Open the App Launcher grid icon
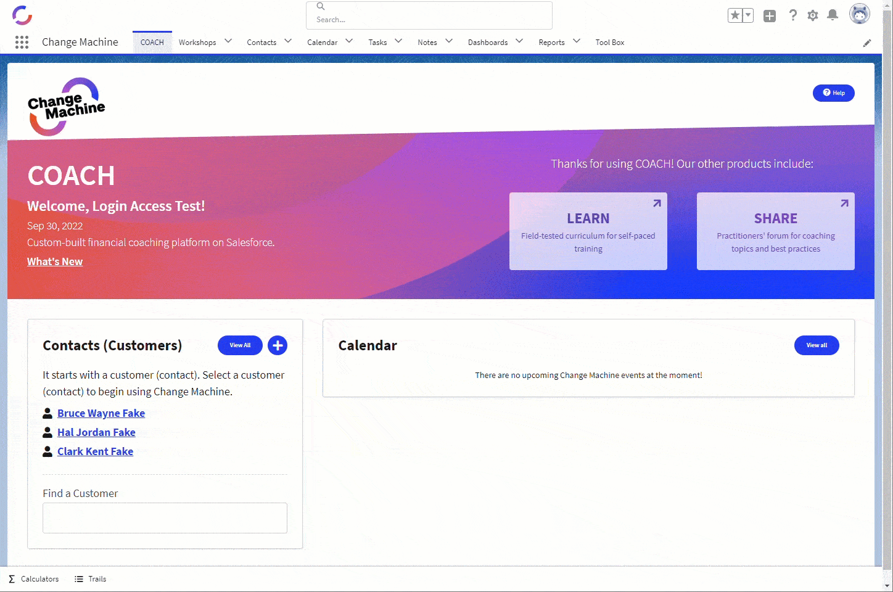893x592 pixels. point(22,42)
